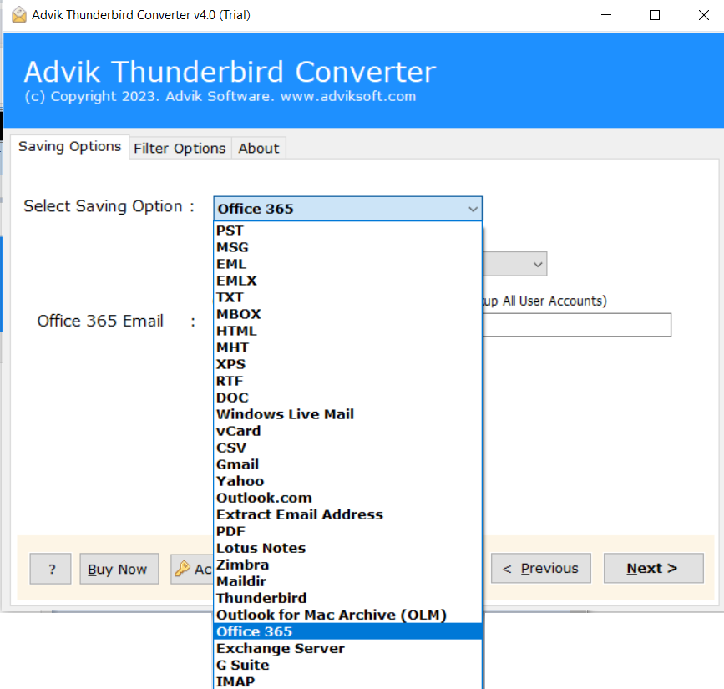Viewport: 724px width, 689px height.
Task: Click highlighted Office 365 list entry
Action: pyautogui.click(x=347, y=631)
